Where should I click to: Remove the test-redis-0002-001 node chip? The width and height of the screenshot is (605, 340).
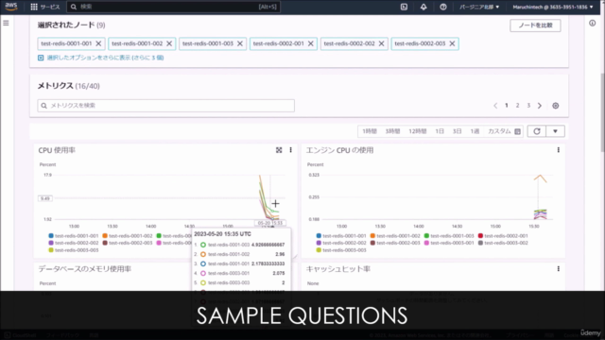[x=311, y=43]
